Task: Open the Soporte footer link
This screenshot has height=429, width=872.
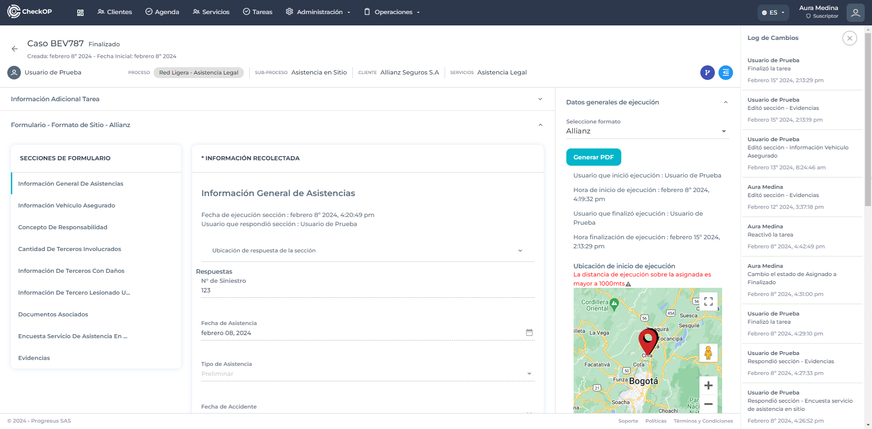Action: coord(628,421)
